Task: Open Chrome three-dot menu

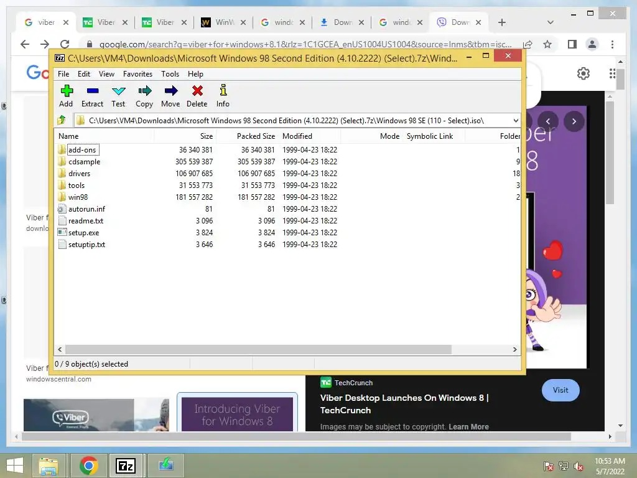Action: (612, 44)
